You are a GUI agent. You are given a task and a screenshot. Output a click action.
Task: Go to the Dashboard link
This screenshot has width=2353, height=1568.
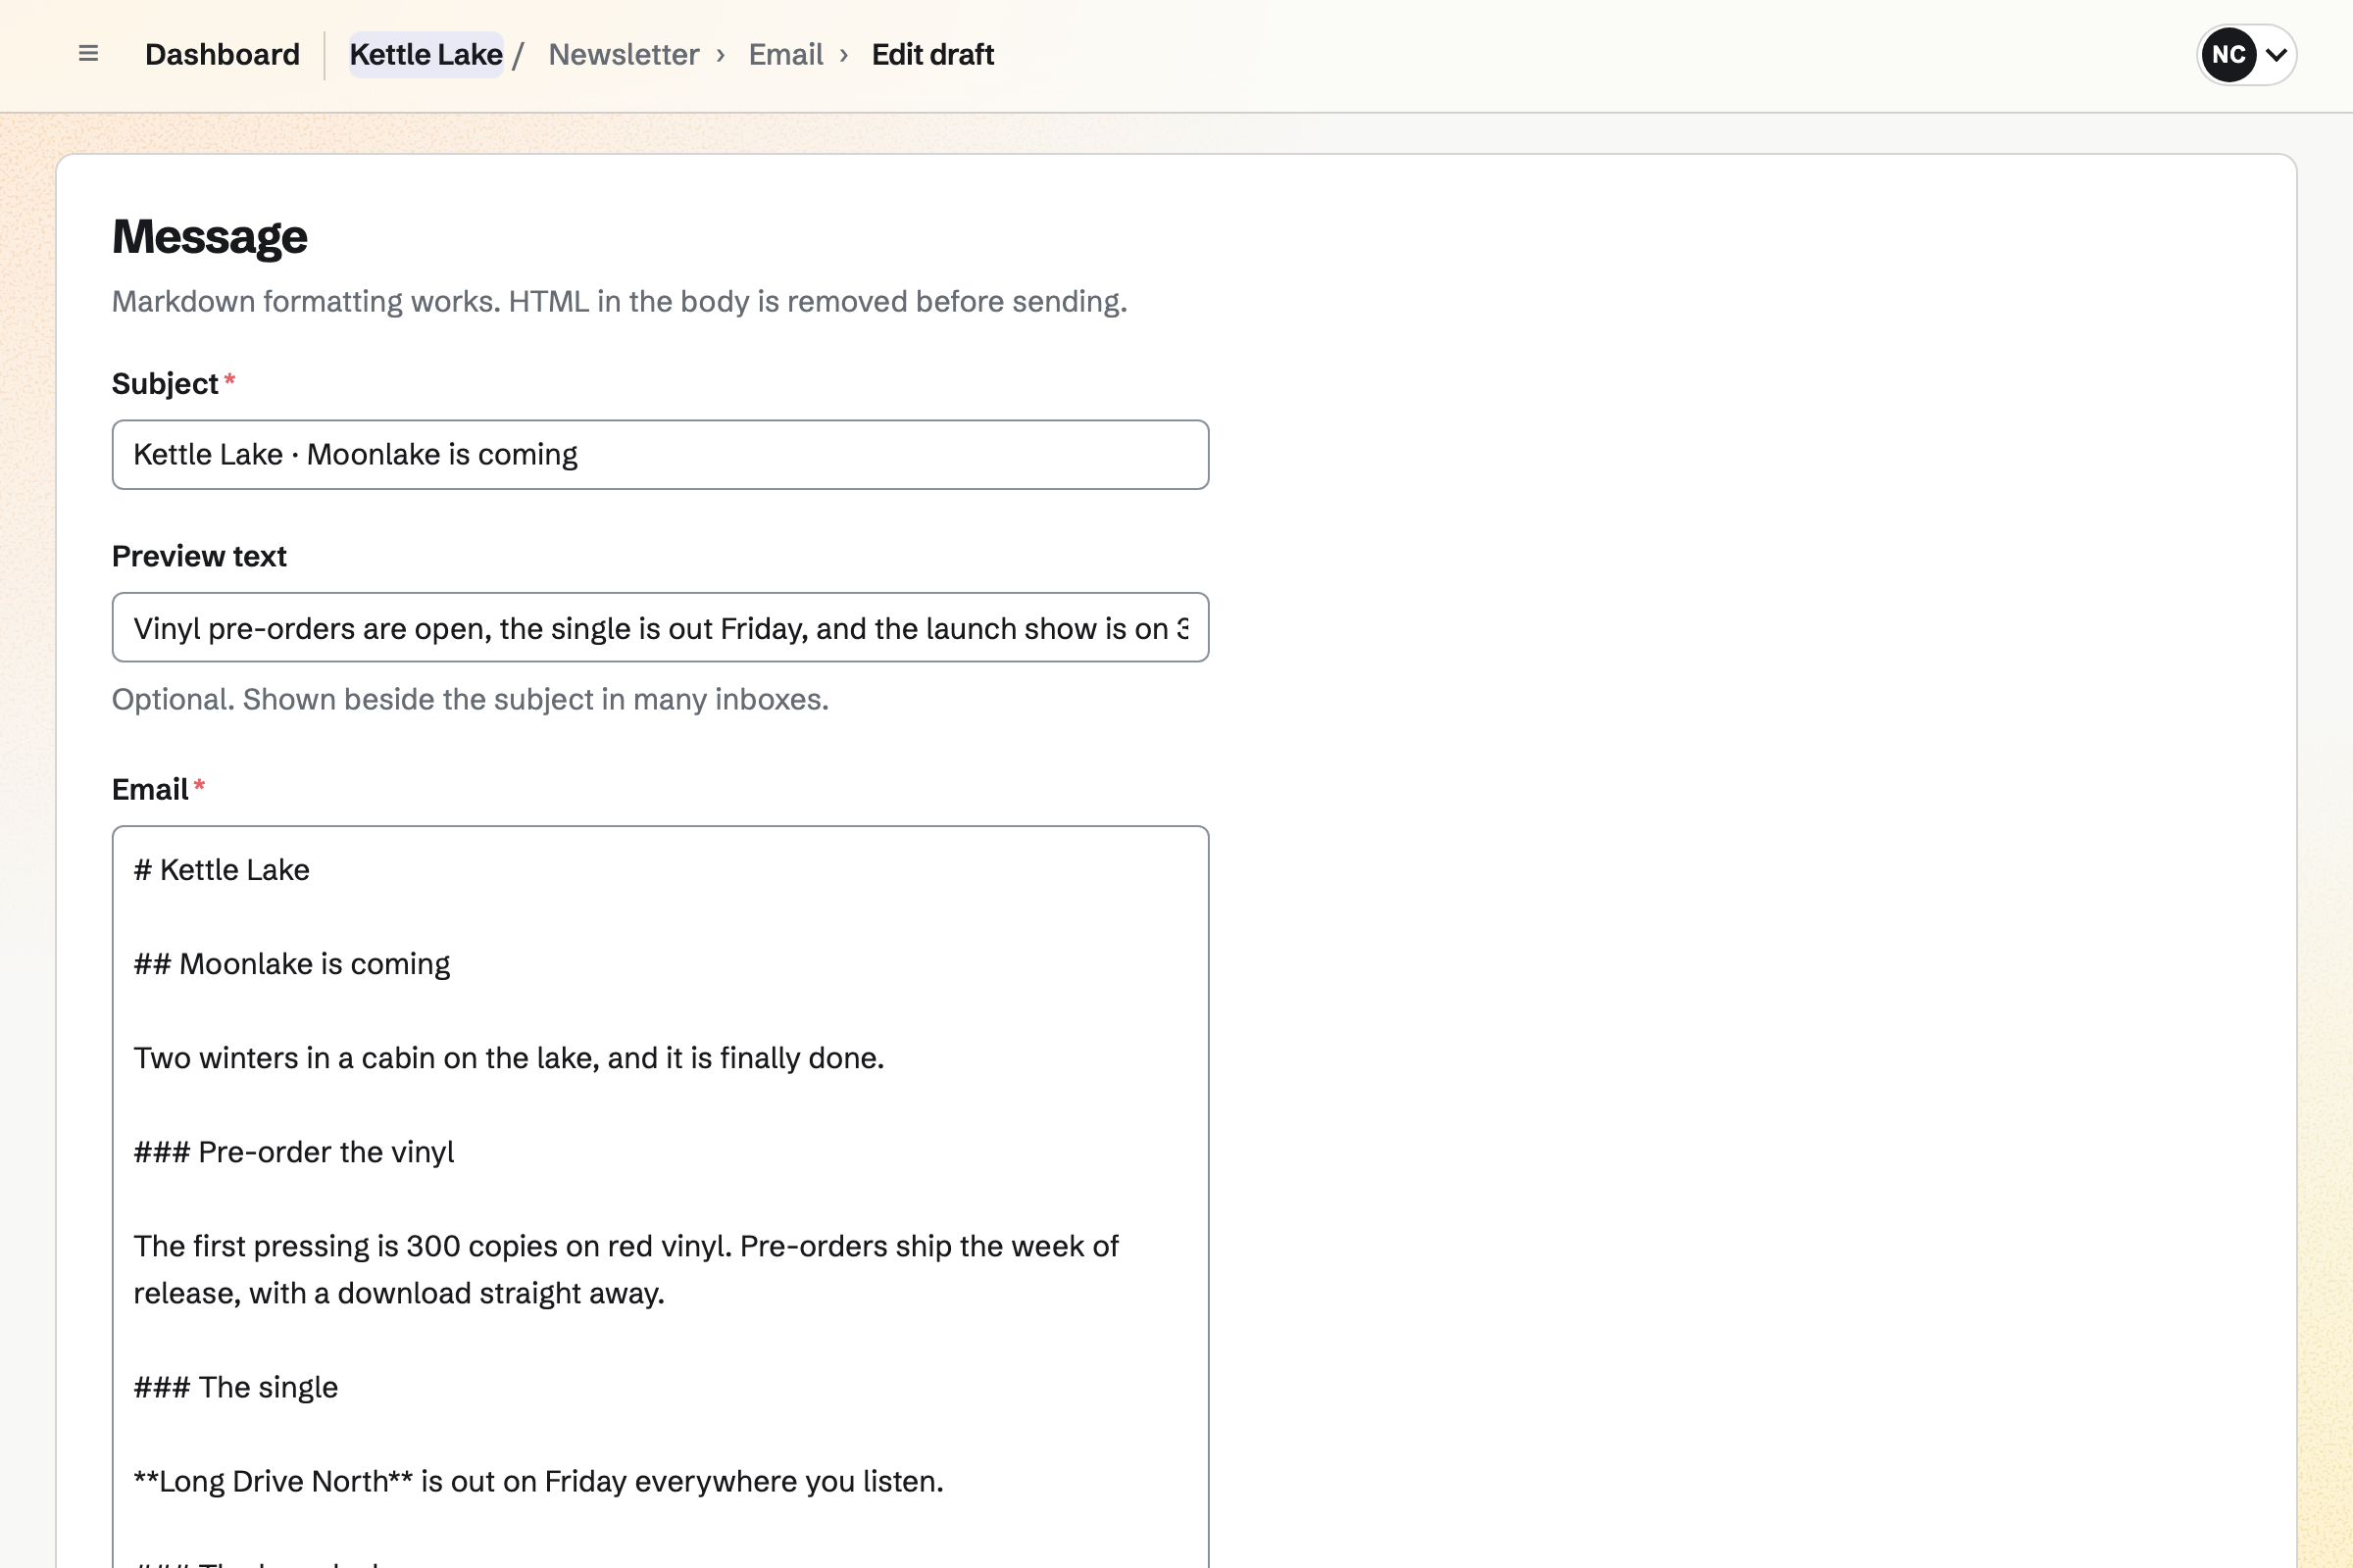(223, 54)
